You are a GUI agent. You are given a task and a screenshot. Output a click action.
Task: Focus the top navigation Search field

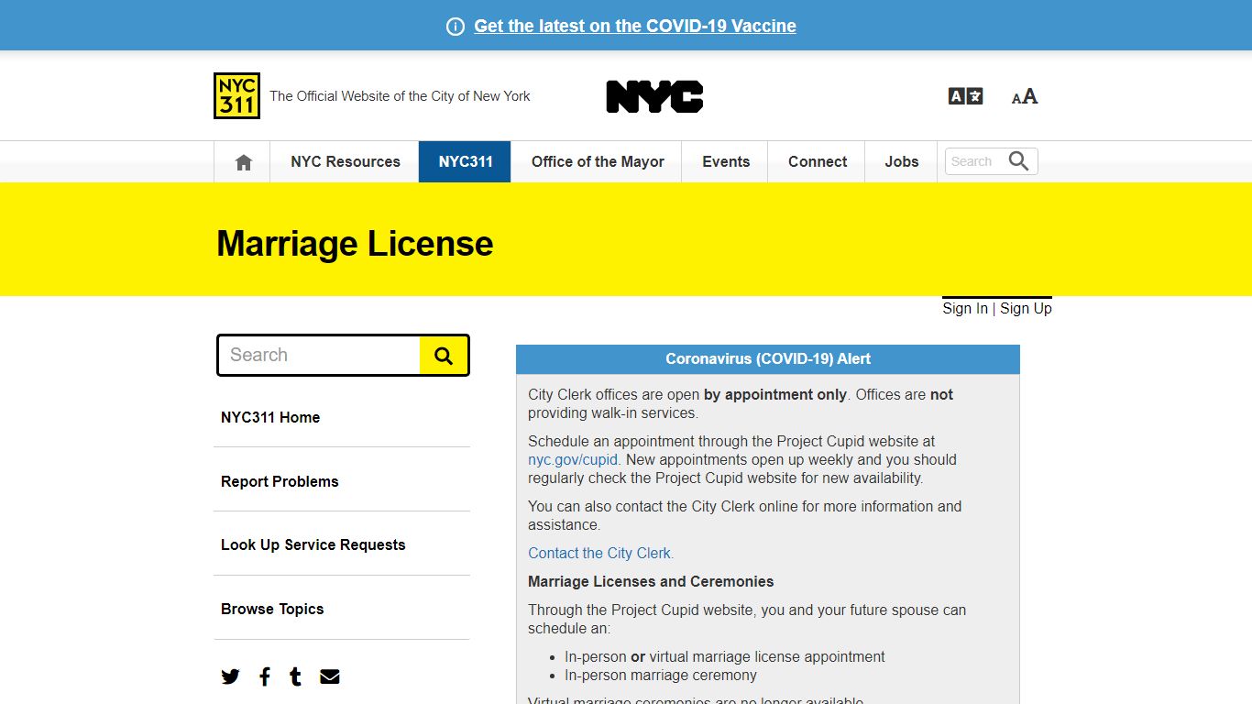(975, 161)
